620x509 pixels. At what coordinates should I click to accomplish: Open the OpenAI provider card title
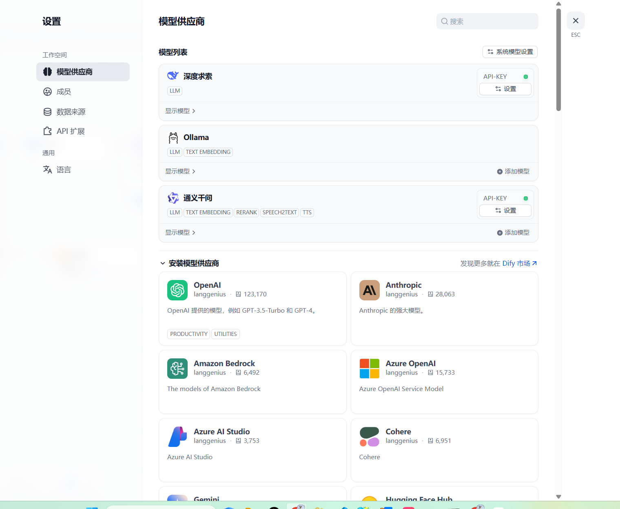[207, 285]
